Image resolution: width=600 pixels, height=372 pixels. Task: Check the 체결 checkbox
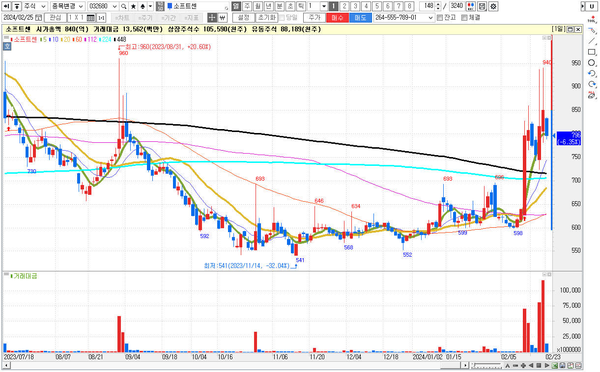[464, 18]
